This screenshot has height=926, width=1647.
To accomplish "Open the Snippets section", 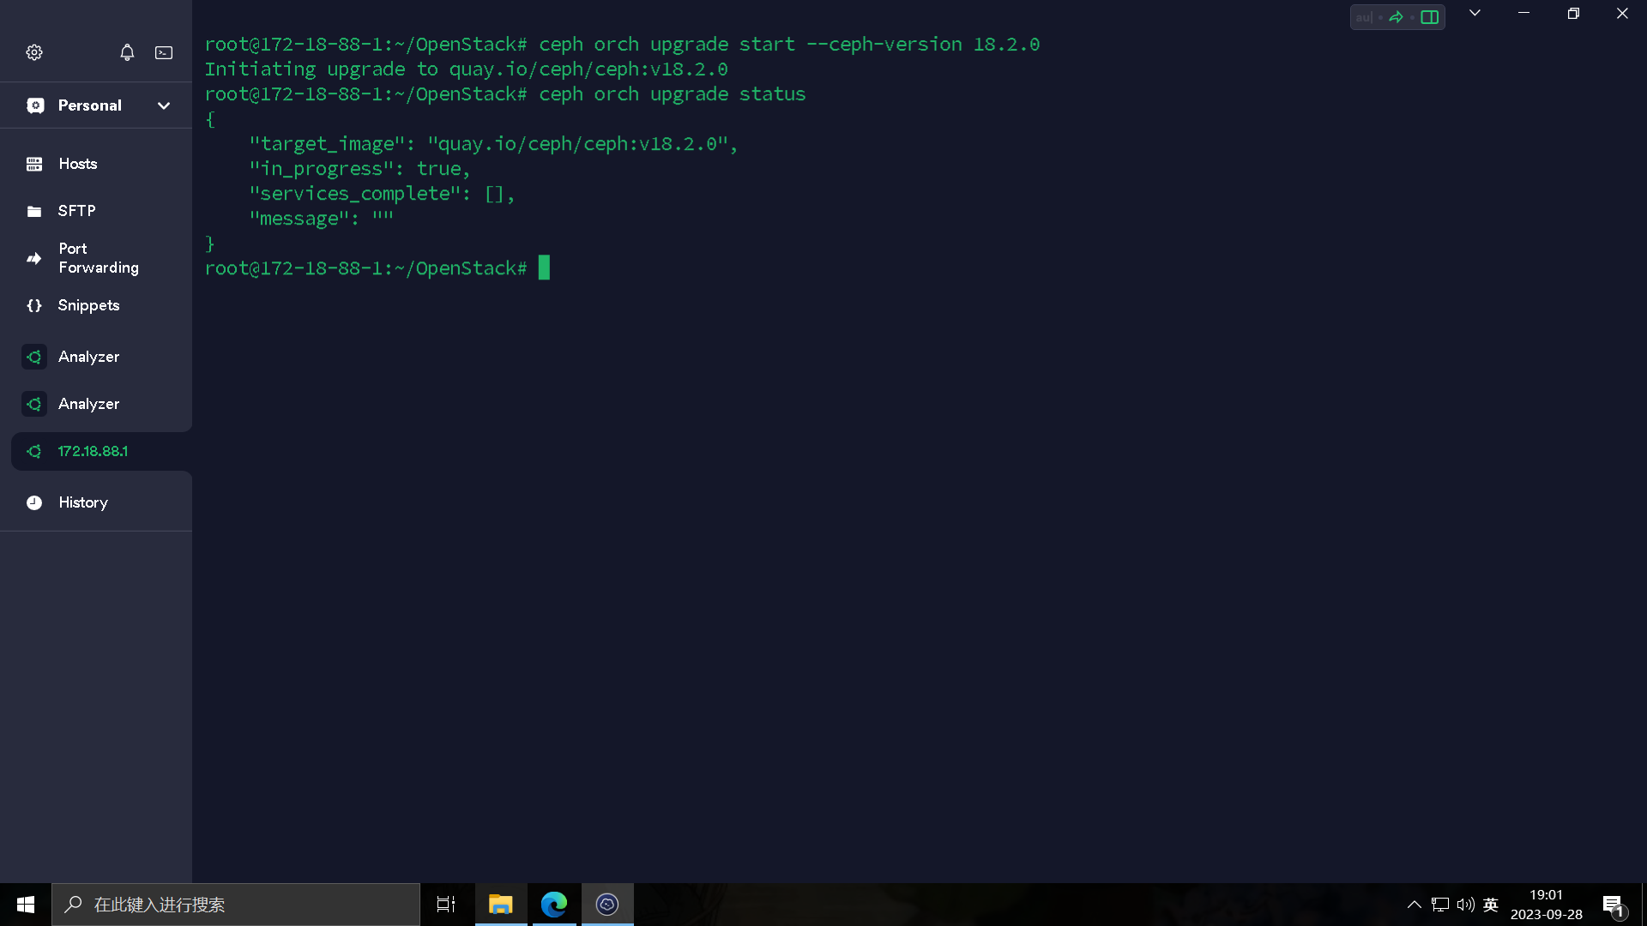I will 96,305.
